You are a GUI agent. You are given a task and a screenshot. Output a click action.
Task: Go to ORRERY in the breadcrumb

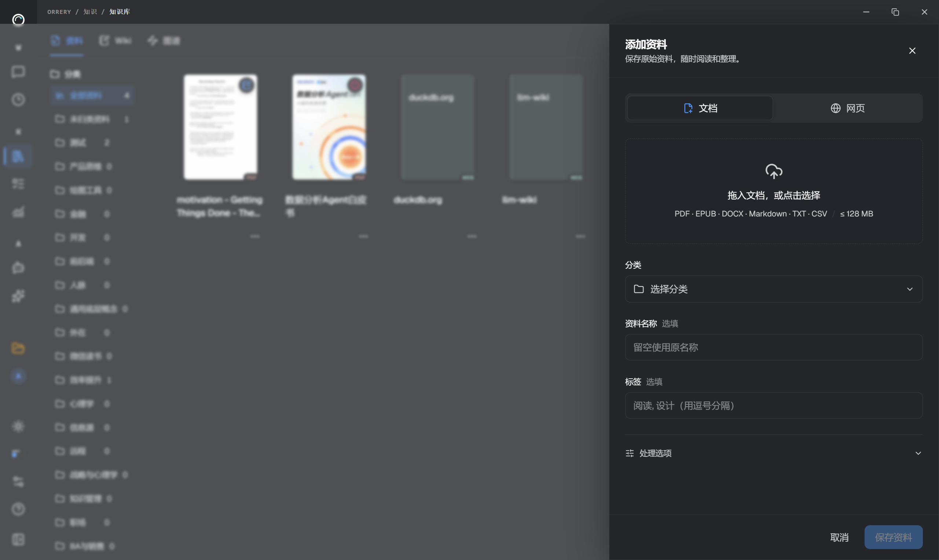pos(59,12)
